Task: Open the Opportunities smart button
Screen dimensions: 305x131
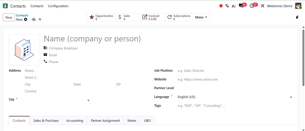Action: click(101, 17)
